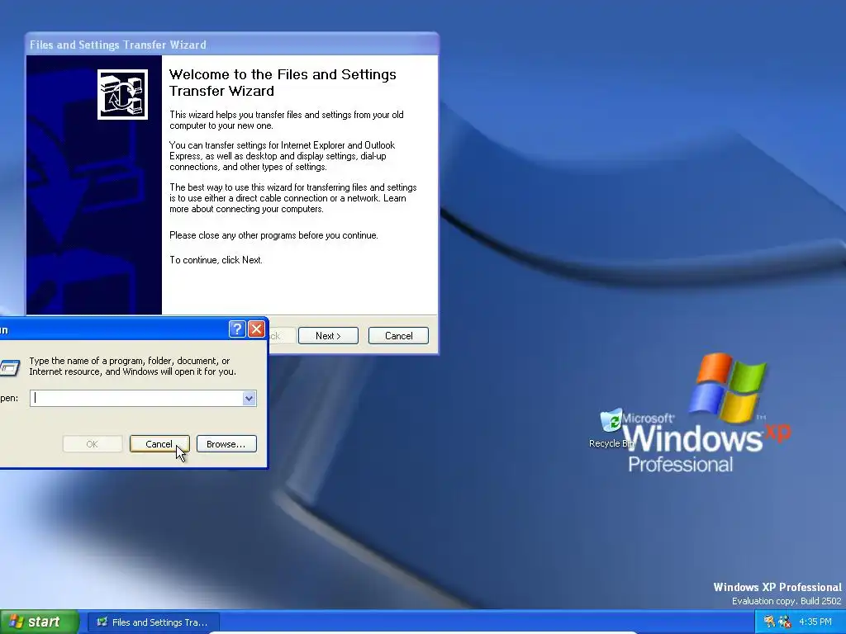Click the 4:35 PM taskbar clock
The image size is (846, 634).
815,622
